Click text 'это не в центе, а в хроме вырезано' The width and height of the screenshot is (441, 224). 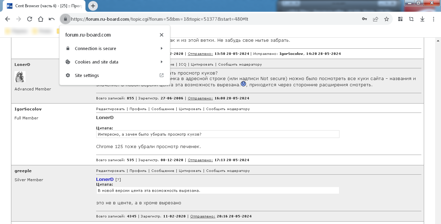pyautogui.click(x=139, y=203)
